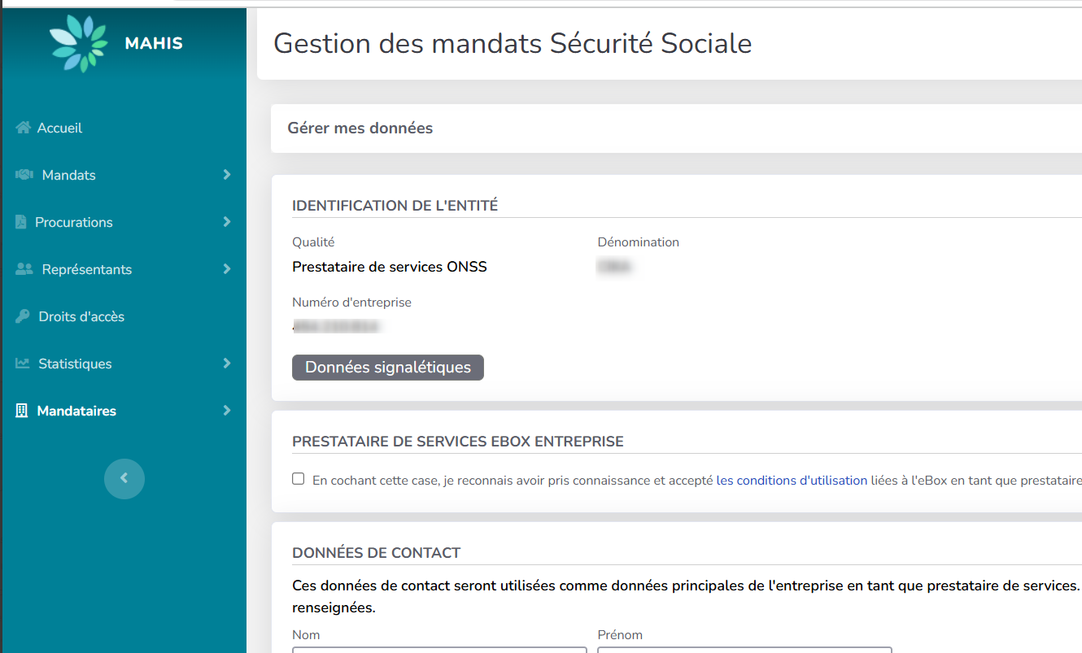Expand the Procurations submenu arrow
Viewport: 1082px width, 653px height.
click(227, 222)
